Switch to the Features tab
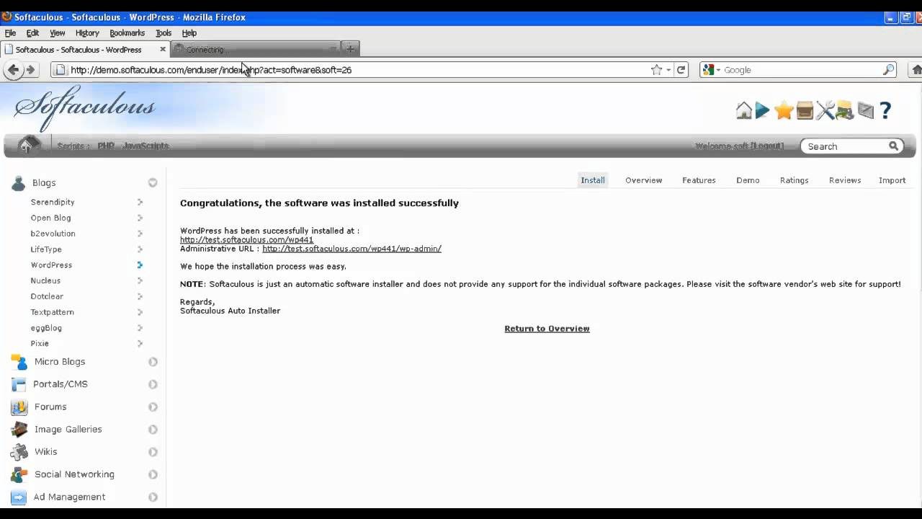Viewport: 922px width, 519px height. 699,180
